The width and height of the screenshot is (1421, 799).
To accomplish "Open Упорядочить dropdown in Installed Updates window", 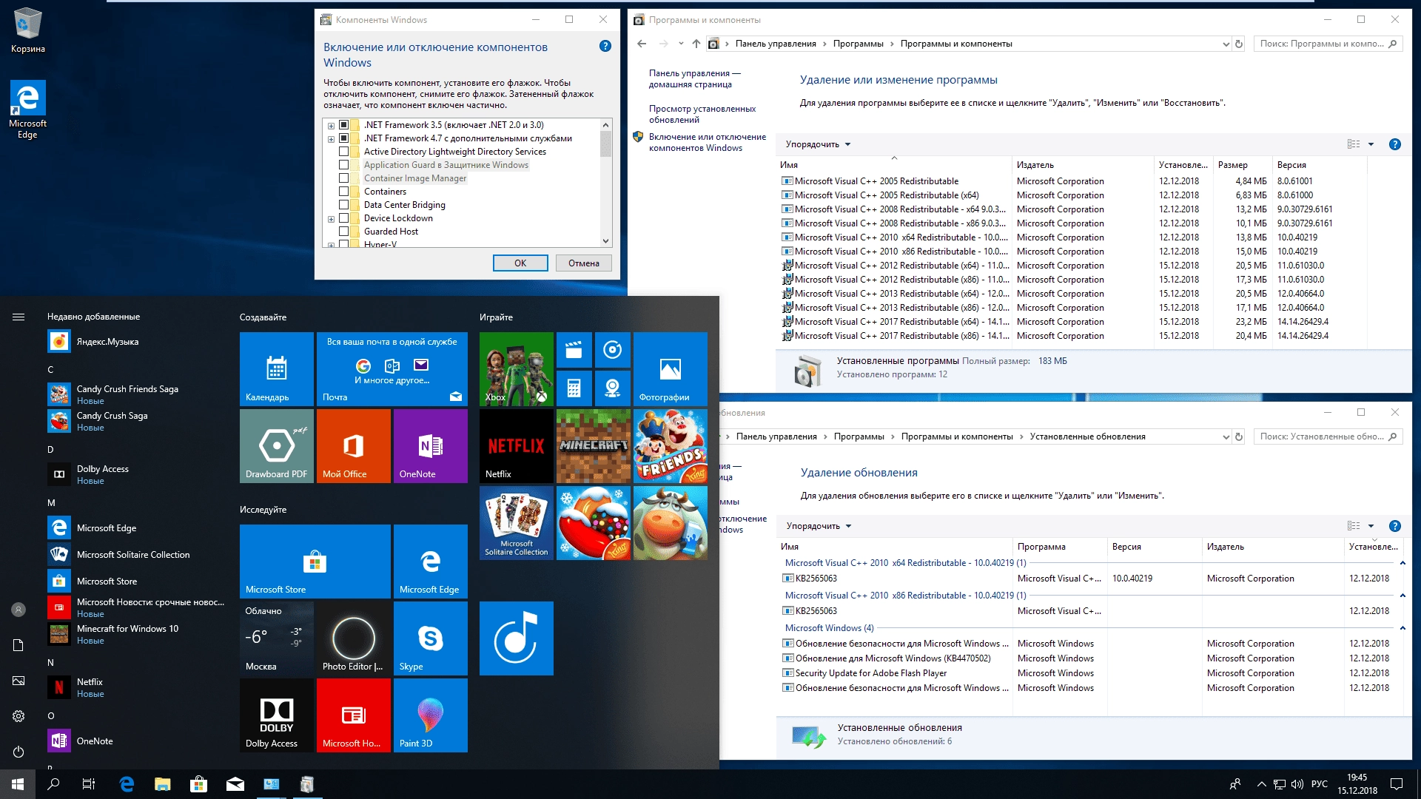I will tap(819, 526).
